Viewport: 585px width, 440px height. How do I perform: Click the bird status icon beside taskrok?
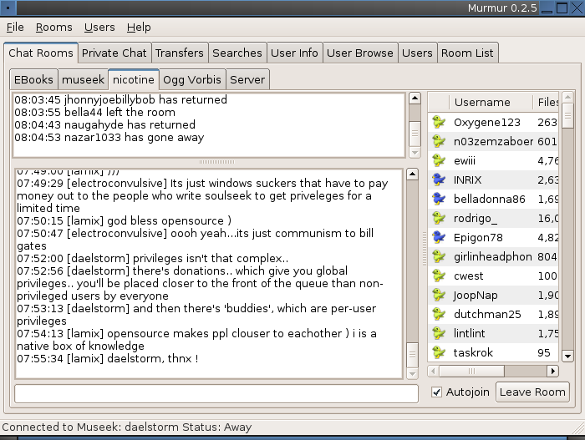439,352
